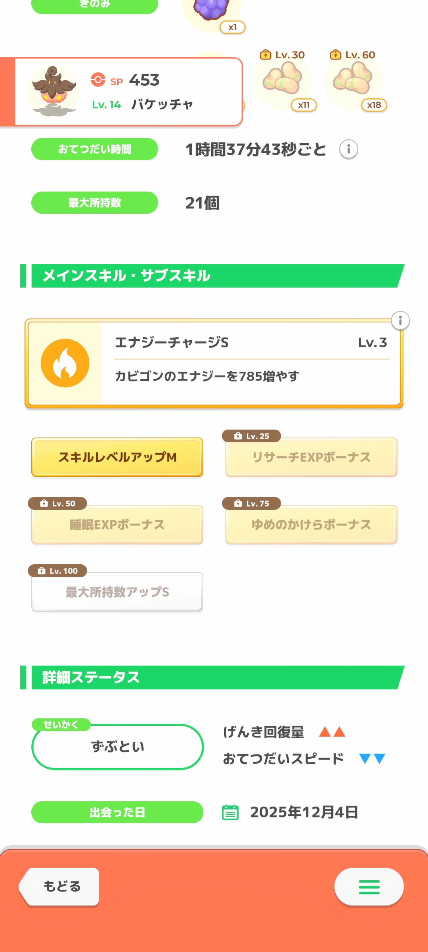Tap the info icon beside helping time
This screenshot has height=952, width=428.
(x=349, y=150)
